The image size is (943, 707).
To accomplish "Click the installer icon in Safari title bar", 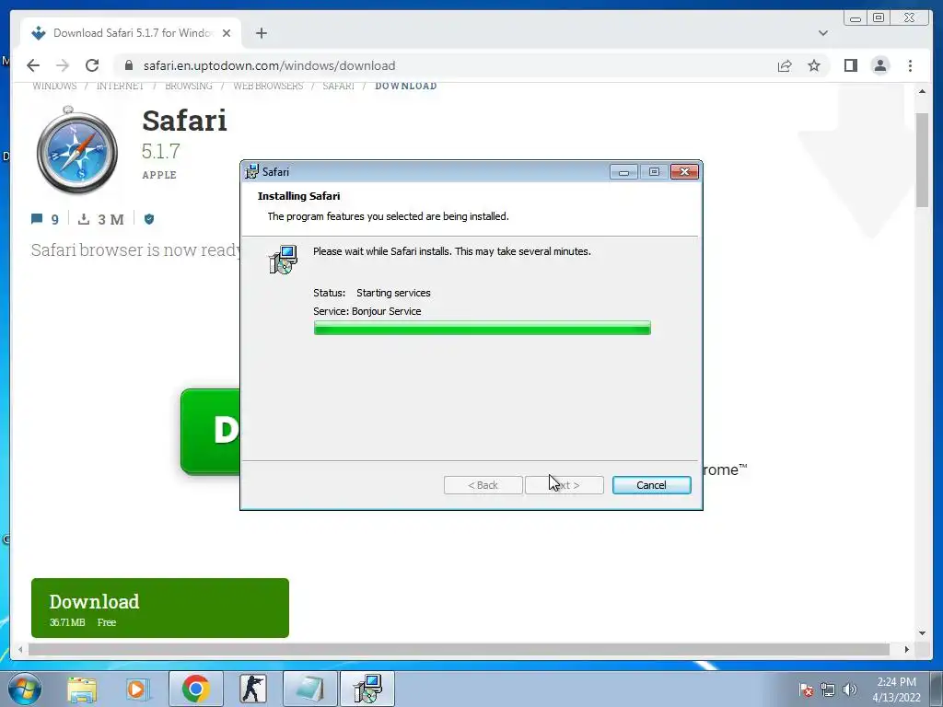I will [252, 171].
